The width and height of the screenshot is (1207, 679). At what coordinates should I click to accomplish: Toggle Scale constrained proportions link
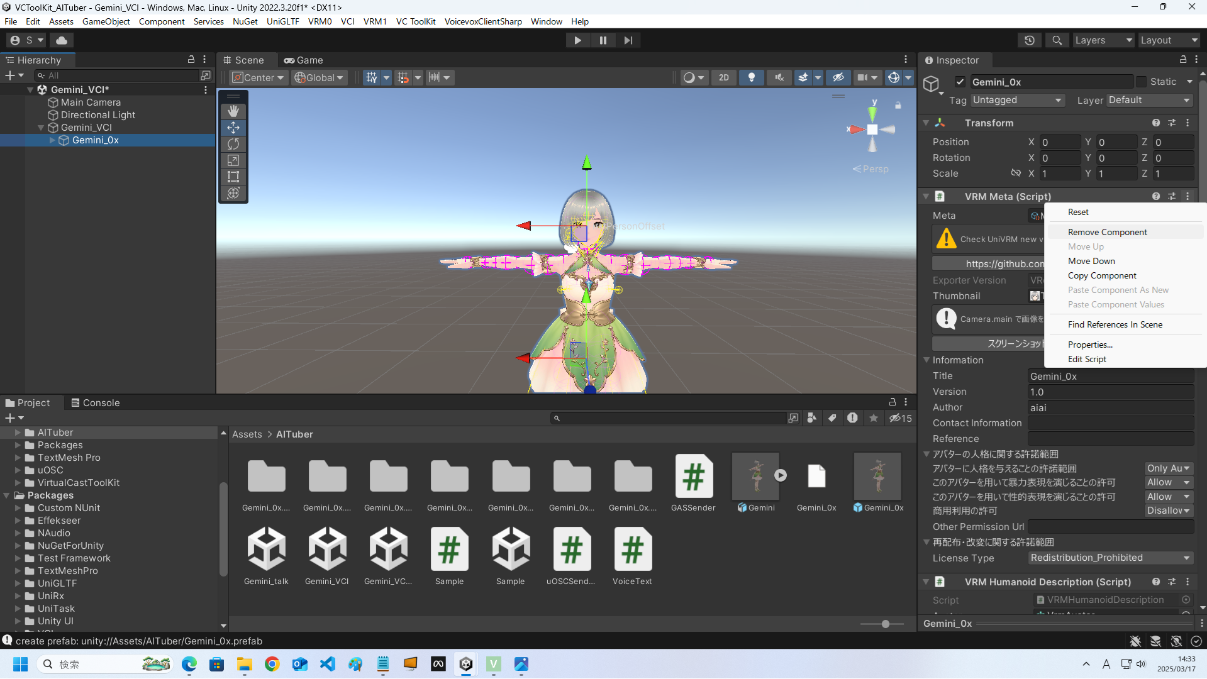pyautogui.click(x=1015, y=173)
